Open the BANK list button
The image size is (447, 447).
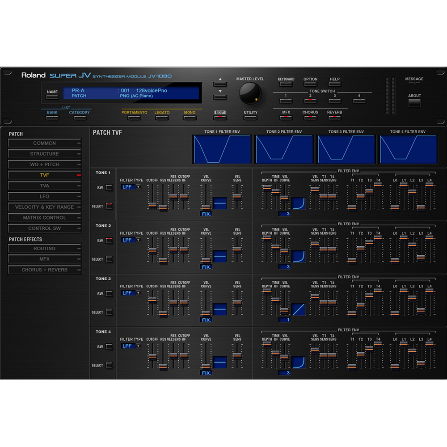point(52,118)
